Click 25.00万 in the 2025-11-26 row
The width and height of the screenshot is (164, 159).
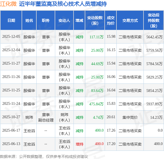pyautogui.click(x=97, y=77)
